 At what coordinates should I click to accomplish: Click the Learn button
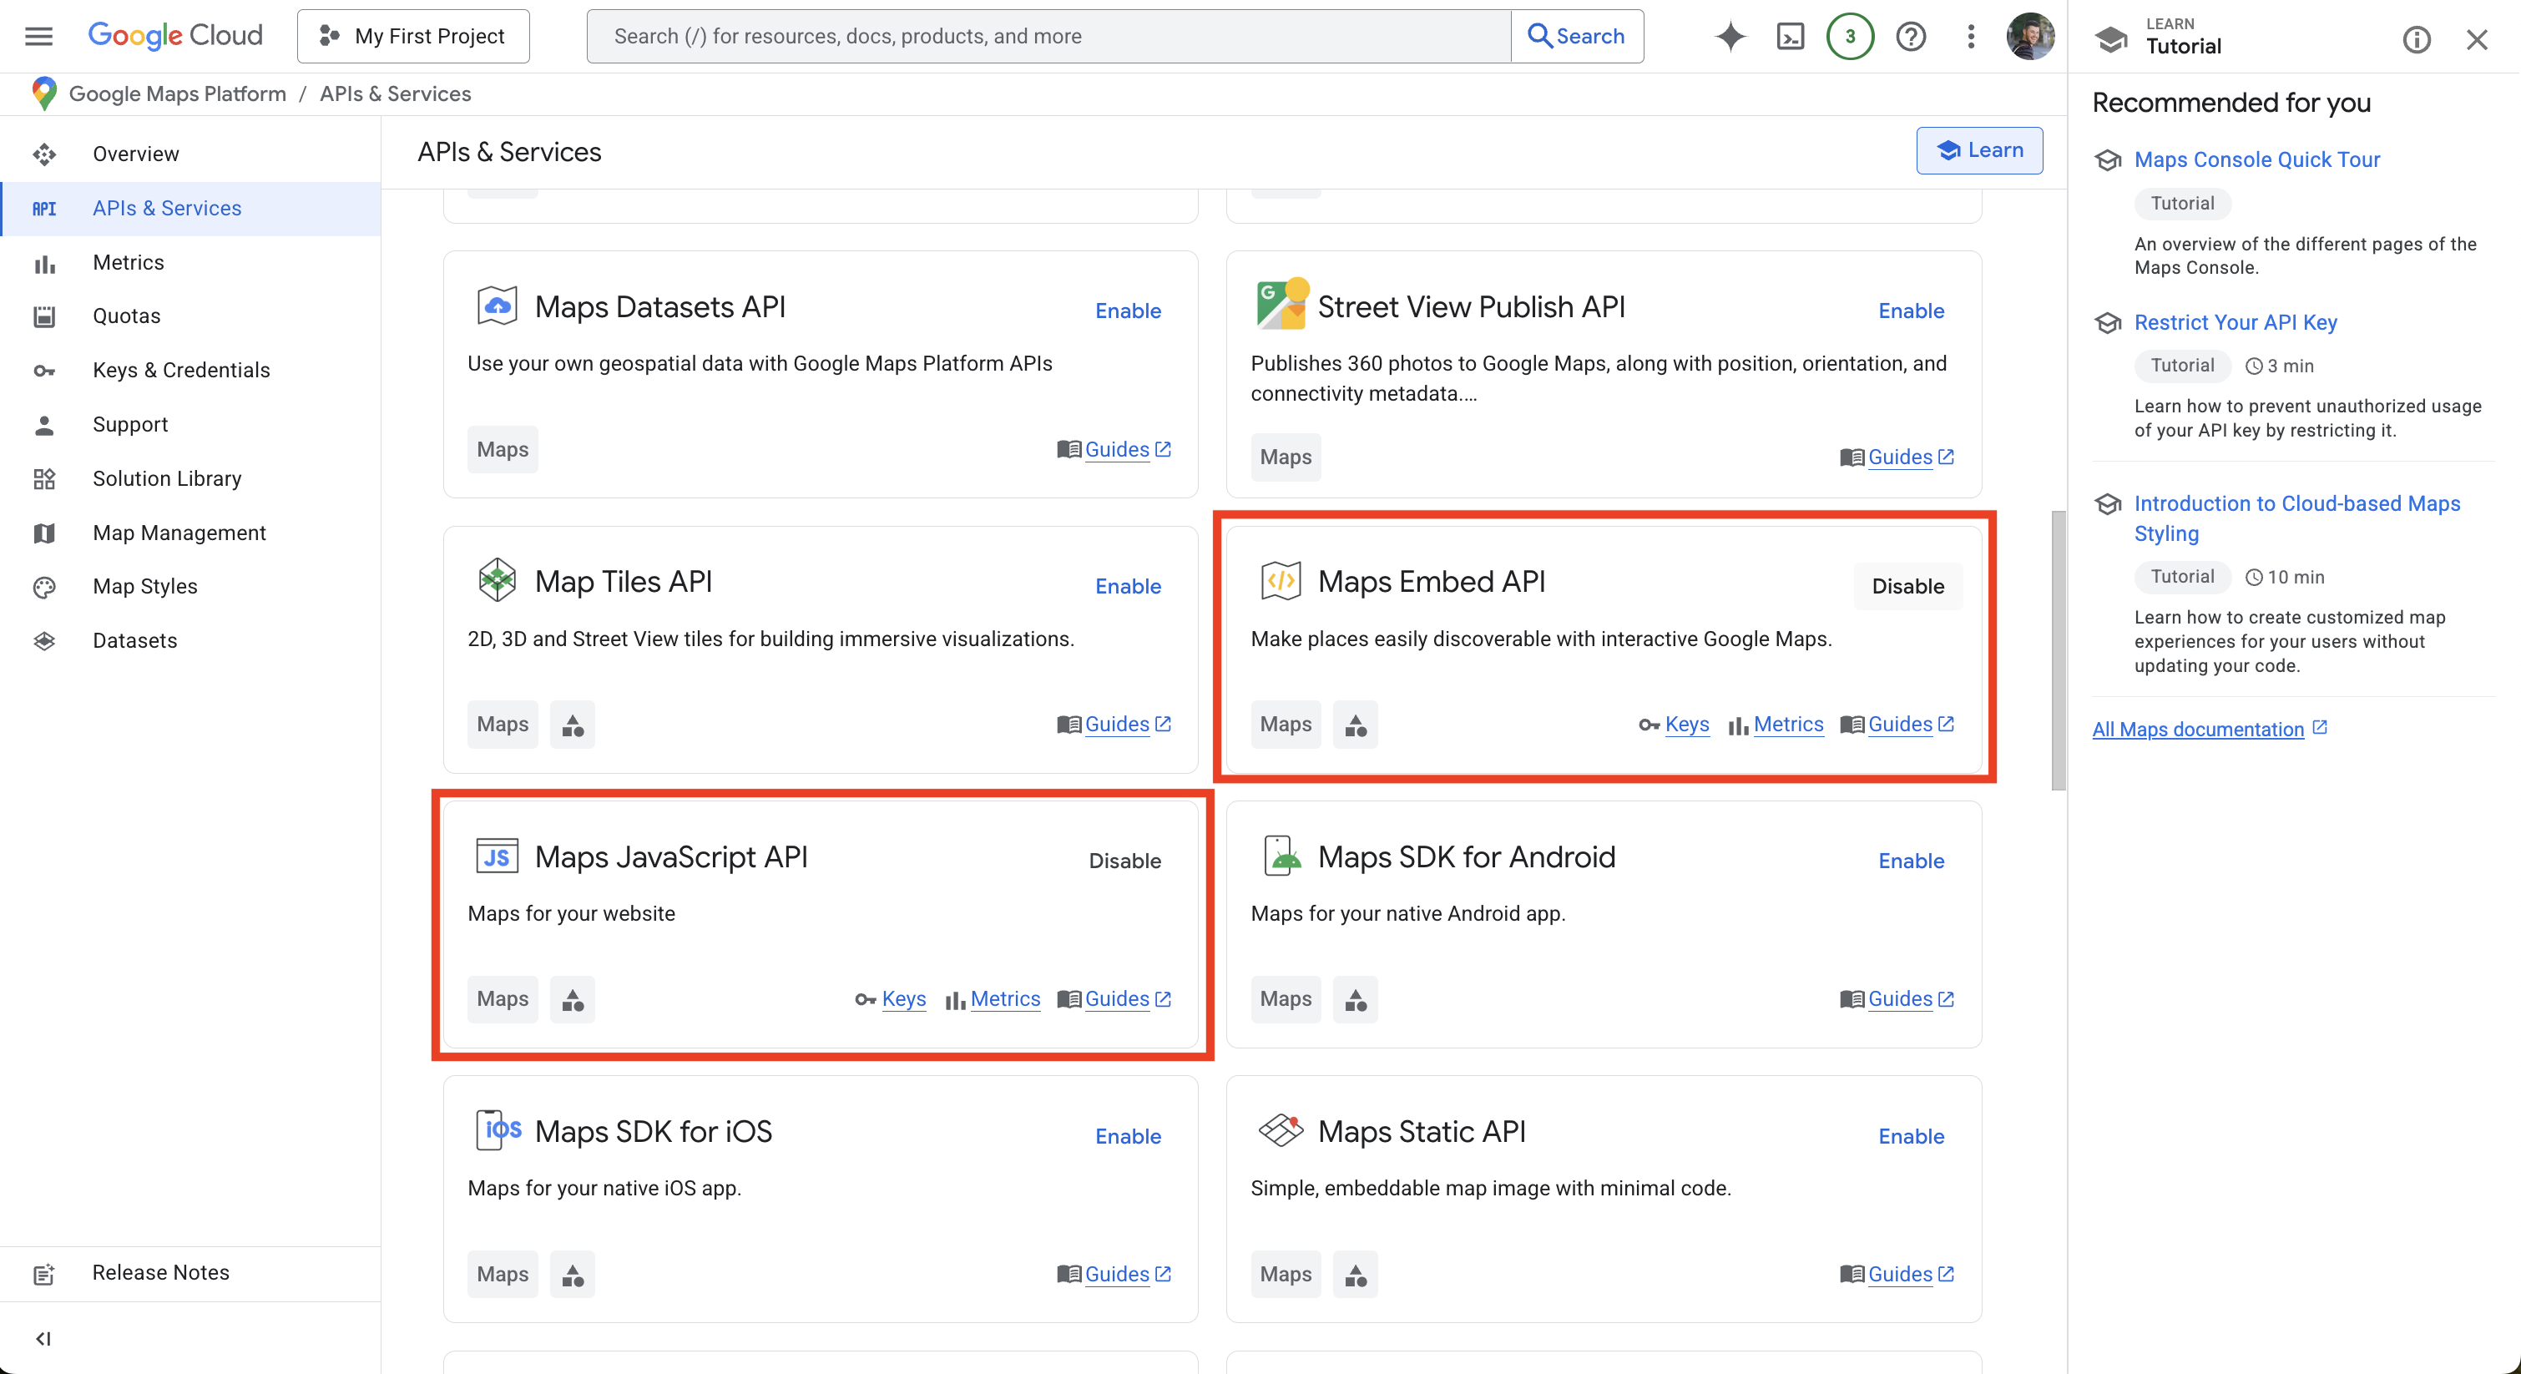[x=1979, y=149]
